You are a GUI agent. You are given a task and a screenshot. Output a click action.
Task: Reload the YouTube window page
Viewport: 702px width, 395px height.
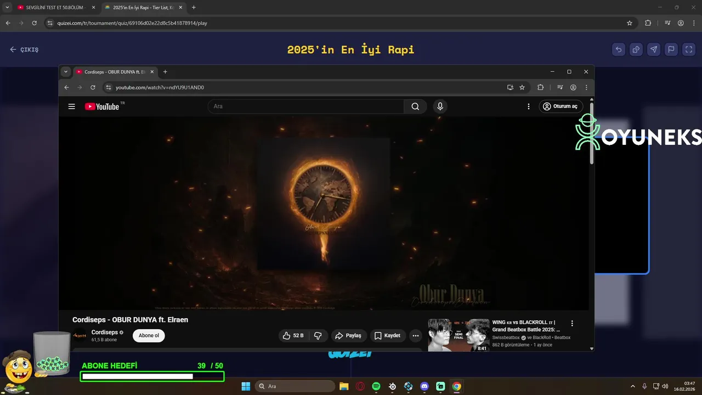coord(93,87)
